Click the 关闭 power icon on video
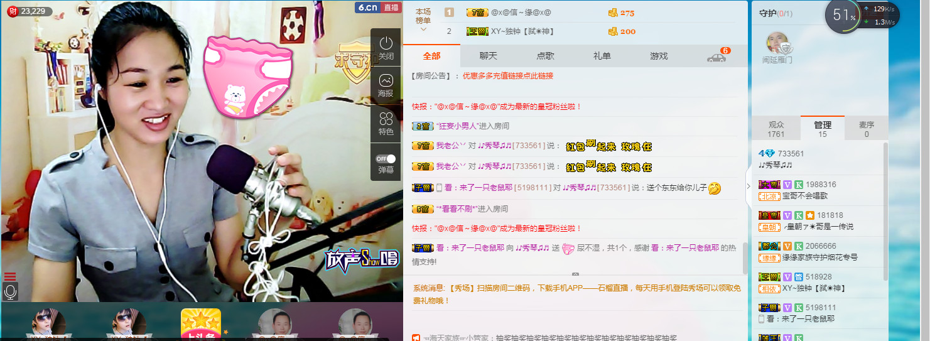 (386, 48)
